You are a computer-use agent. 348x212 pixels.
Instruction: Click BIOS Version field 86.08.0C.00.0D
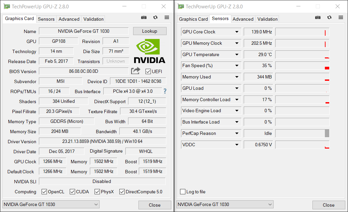coord(84,71)
